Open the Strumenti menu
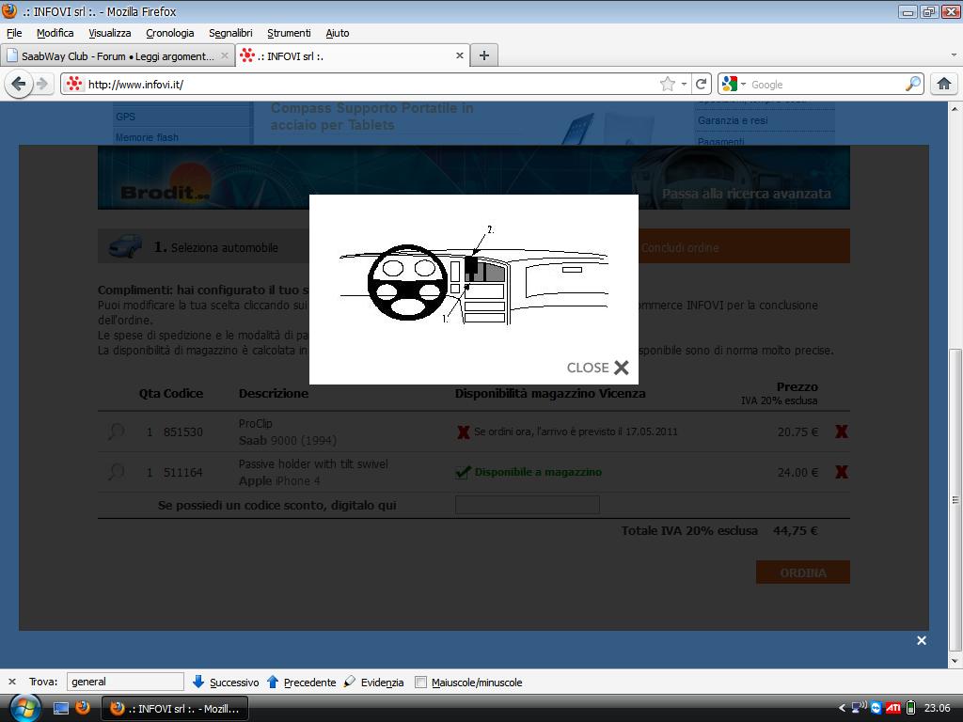 289,33
